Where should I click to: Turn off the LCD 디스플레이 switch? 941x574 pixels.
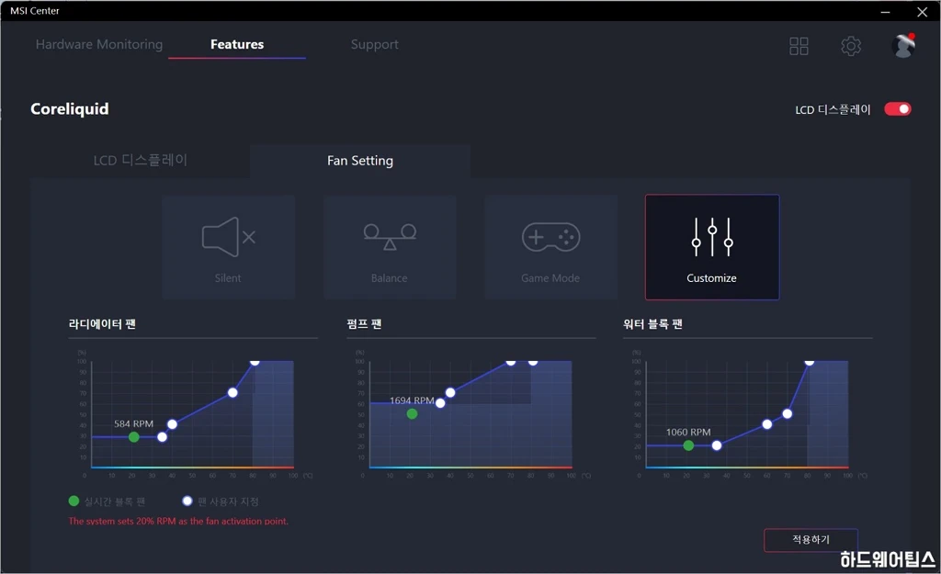point(897,109)
